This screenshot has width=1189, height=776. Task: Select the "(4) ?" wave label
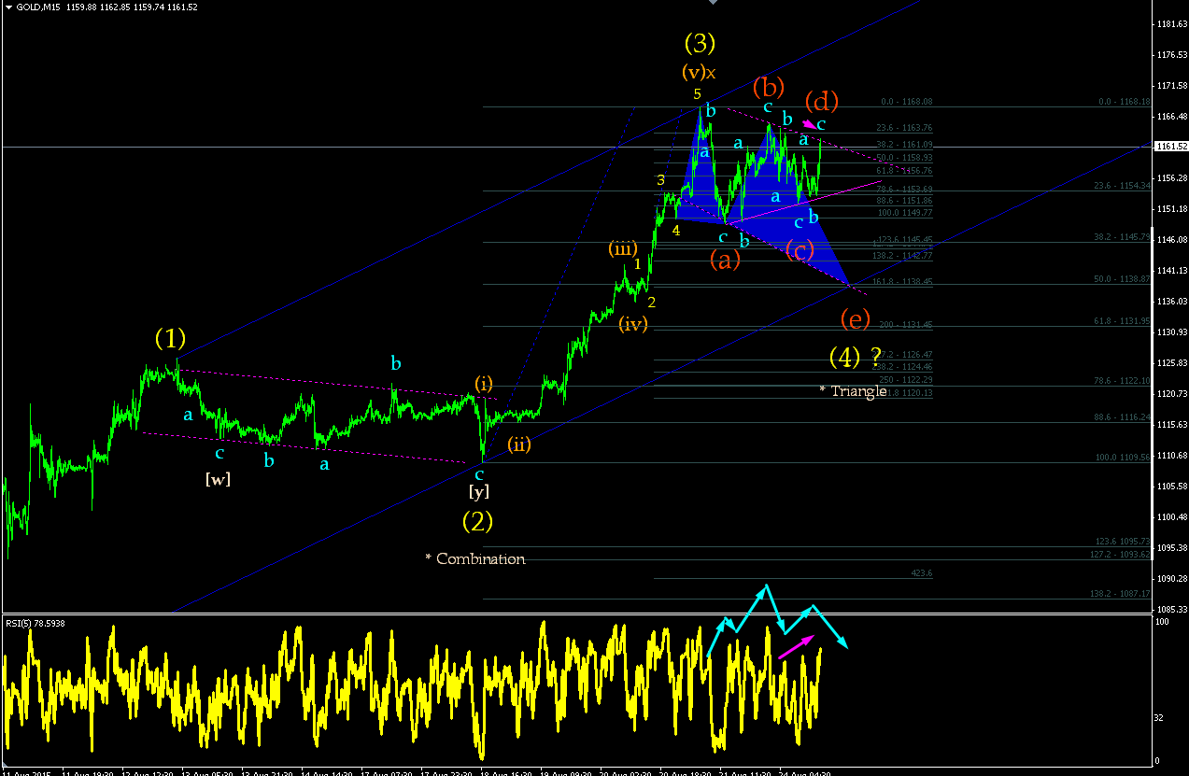click(x=856, y=356)
